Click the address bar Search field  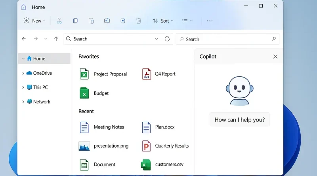118,39
